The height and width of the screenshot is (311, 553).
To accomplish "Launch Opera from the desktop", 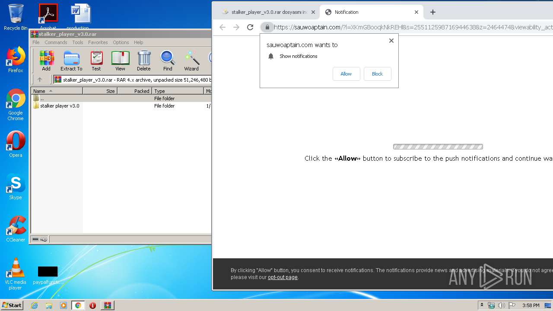I will (16, 144).
